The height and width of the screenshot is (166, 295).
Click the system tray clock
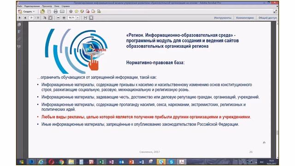[x=271, y=162]
